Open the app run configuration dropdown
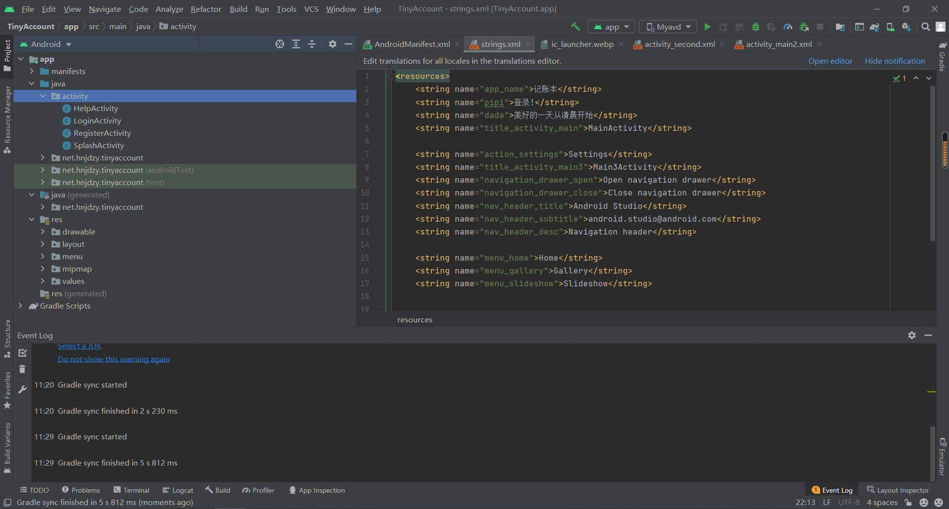The image size is (949, 509). point(611,27)
